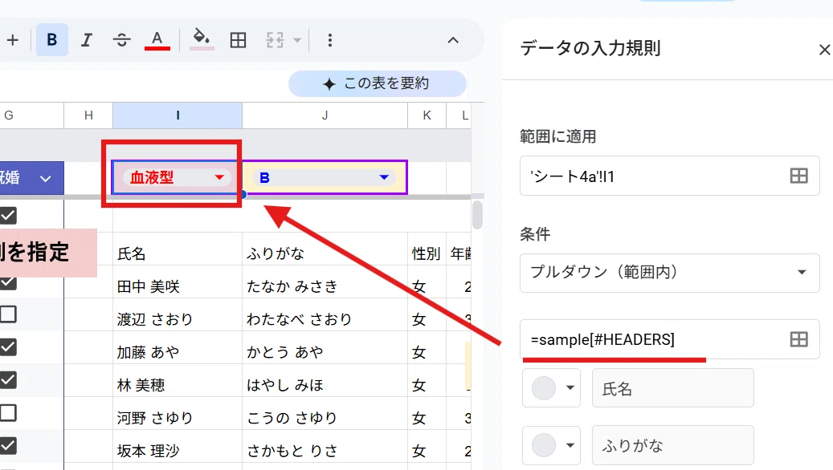Click the vertical scrollbar of the sheet
Screen dimensions: 833x470
[x=477, y=215]
